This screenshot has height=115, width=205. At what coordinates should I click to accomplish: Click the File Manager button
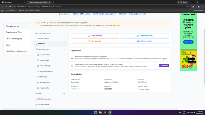point(95,41)
